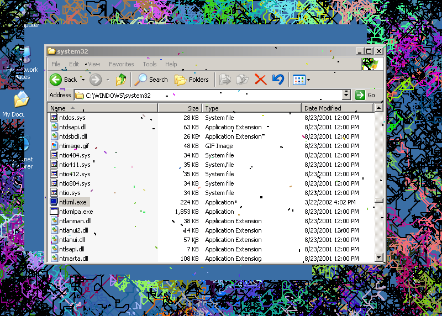The image size is (442, 316).
Task: Select the ntio412.sys file icon
Action: coord(54,173)
